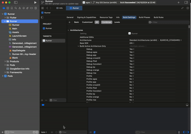Screen dimensions: 191x134
Task: Go back in editor history
Action: coord(47,8)
